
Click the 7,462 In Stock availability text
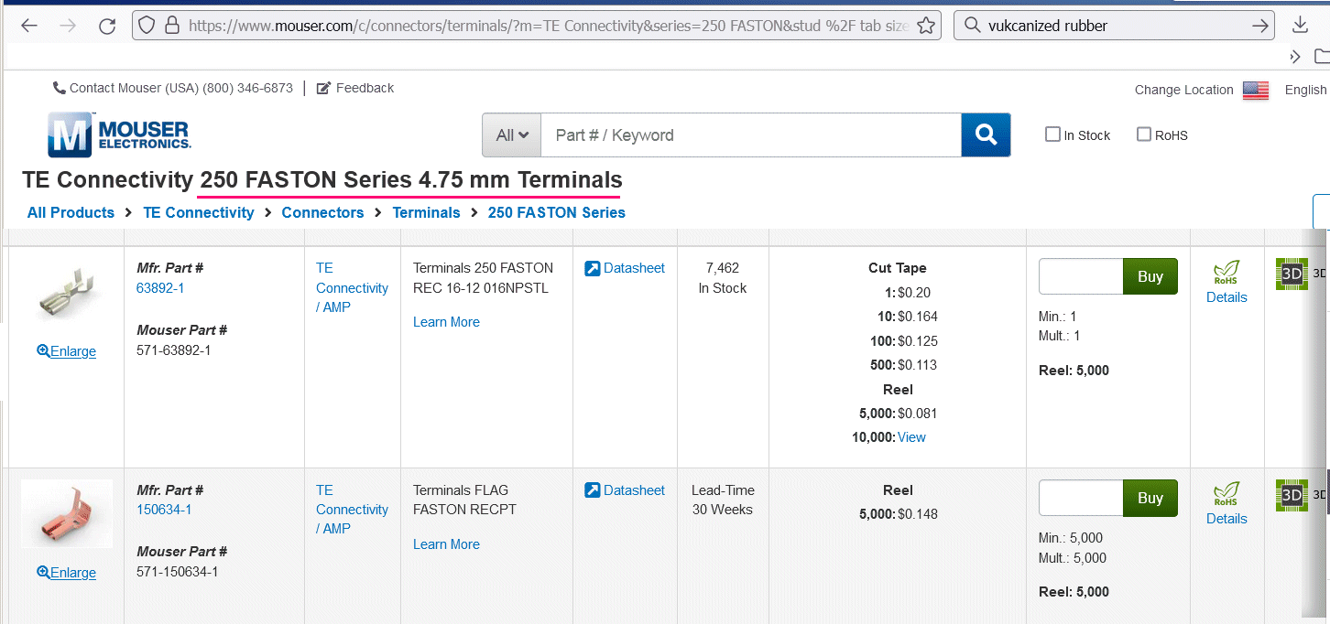[x=723, y=278]
